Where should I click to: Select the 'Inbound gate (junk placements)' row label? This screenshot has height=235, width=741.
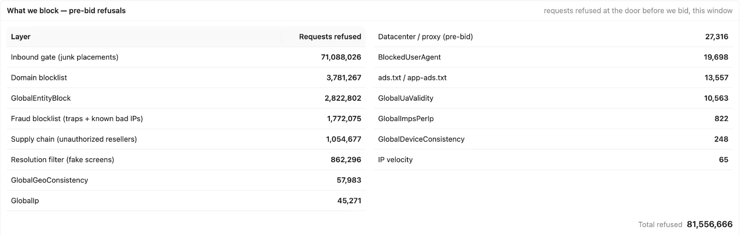click(65, 57)
